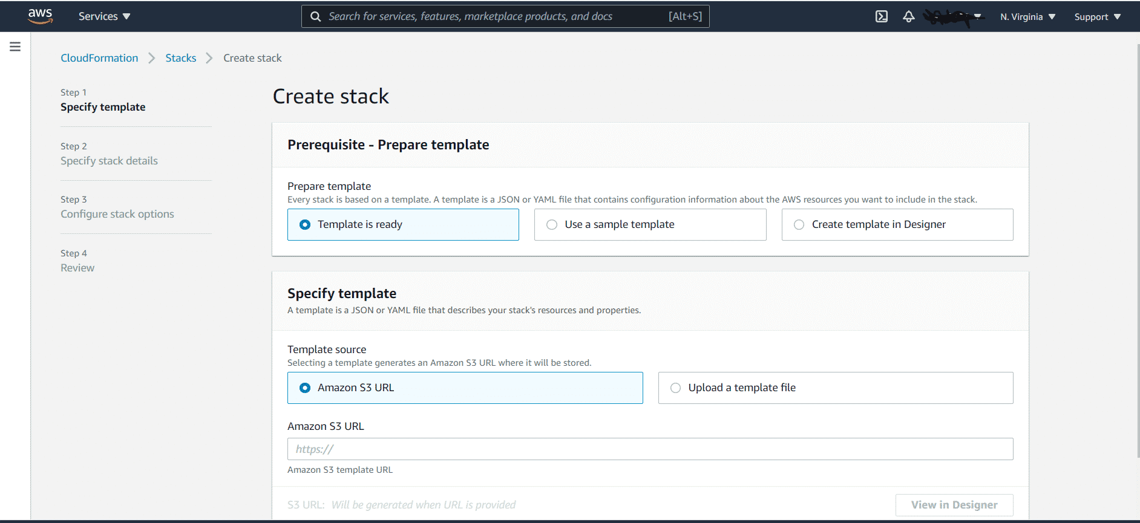
Task: Click the View in Designer button
Action: (954, 505)
